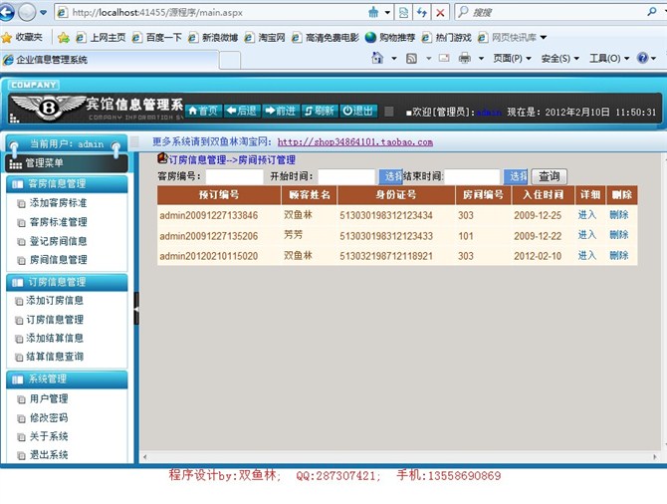Click 选择 button next to 结束时间
Image resolution: width=667 pixels, height=504 pixels.
click(516, 176)
